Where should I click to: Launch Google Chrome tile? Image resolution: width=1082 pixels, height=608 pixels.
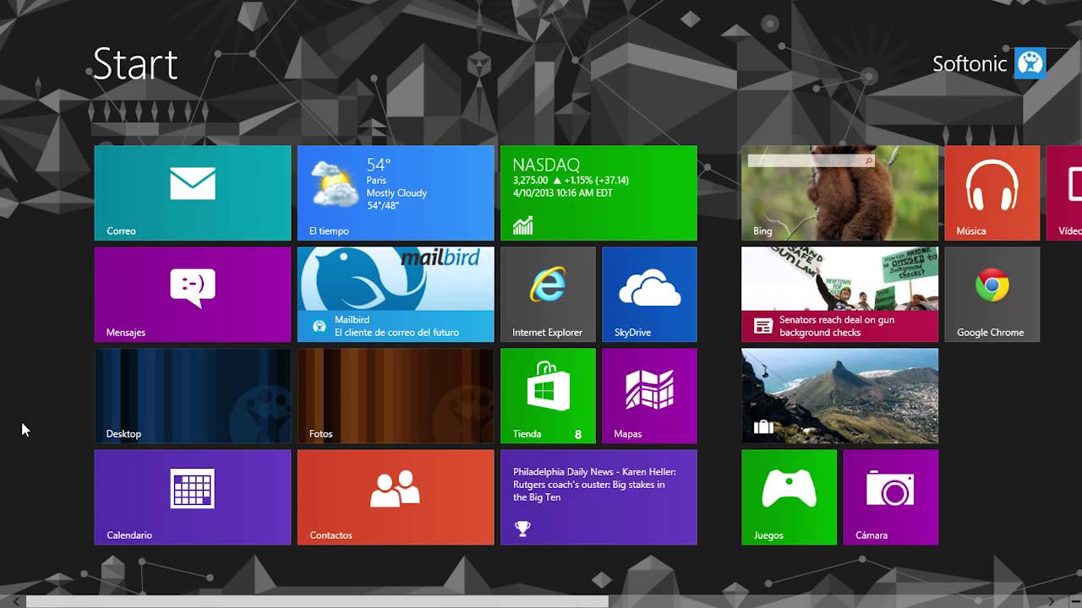tap(992, 295)
